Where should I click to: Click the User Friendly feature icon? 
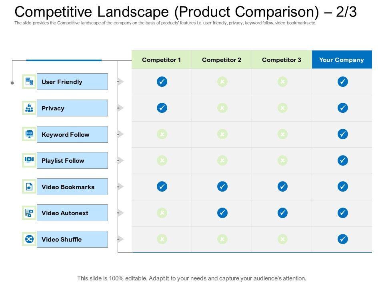pos(29,82)
